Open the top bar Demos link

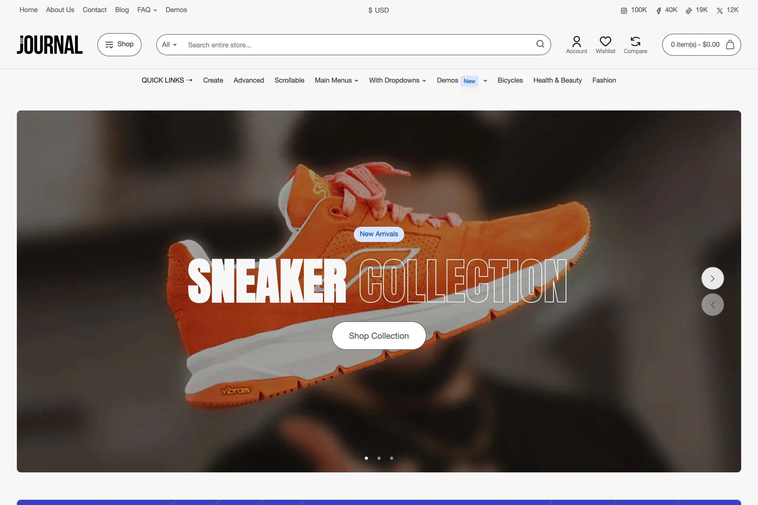(x=176, y=10)
